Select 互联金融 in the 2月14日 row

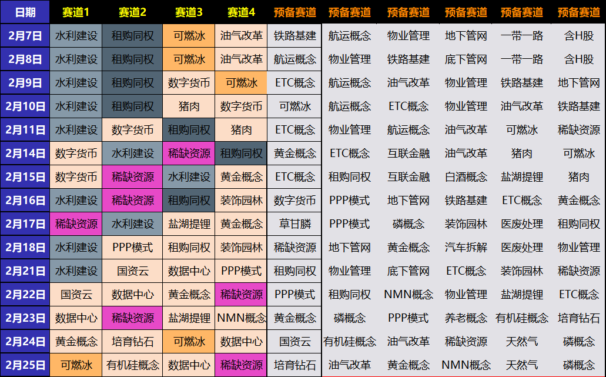(x=409, y=154)
